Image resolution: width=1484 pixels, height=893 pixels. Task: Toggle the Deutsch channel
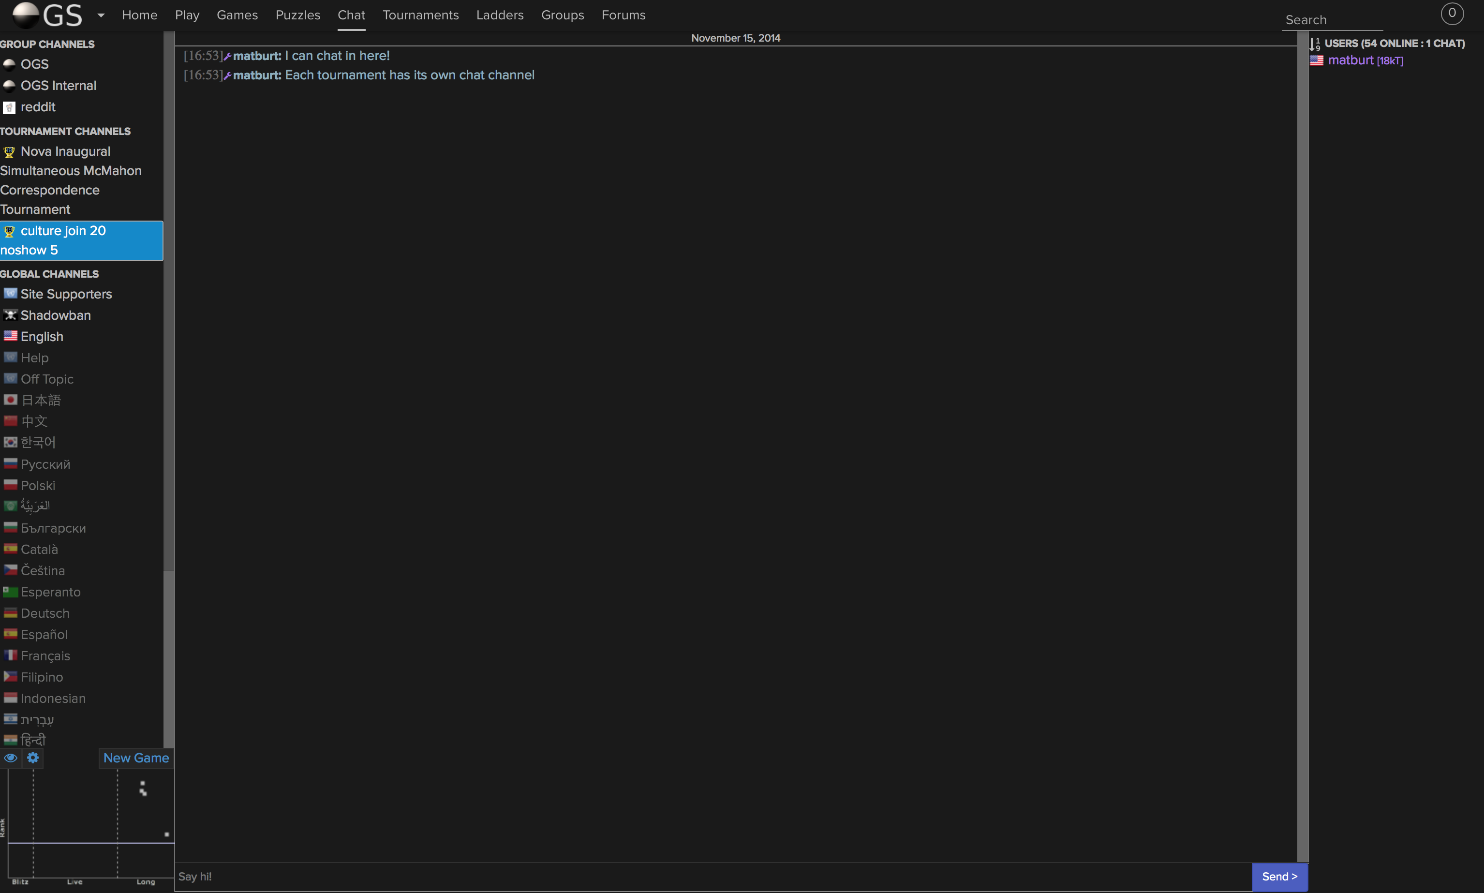[x=45, y=613]
